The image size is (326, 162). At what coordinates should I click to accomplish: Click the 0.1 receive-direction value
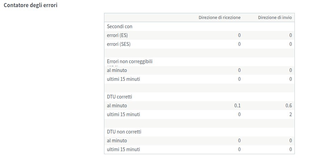tap(237, 106)
